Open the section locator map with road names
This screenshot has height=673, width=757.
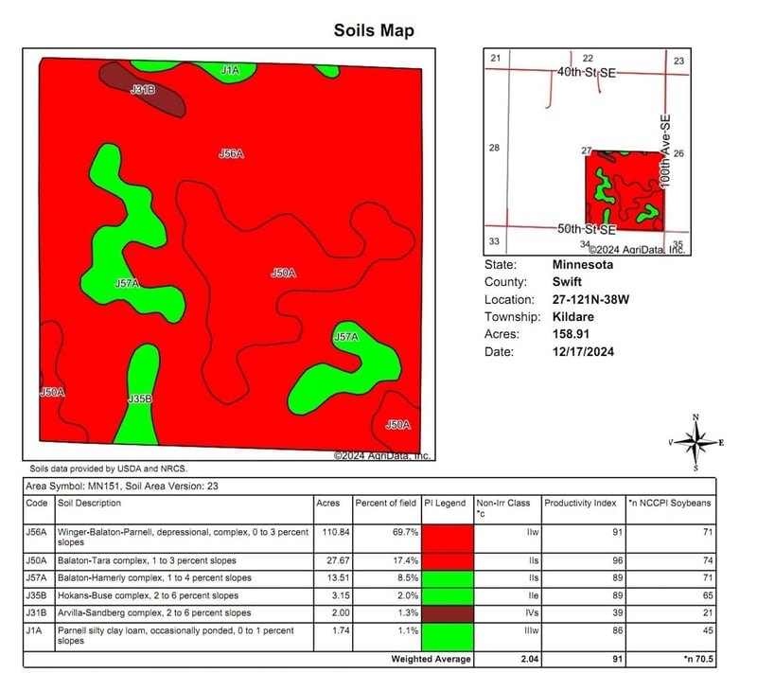[587, 151]
